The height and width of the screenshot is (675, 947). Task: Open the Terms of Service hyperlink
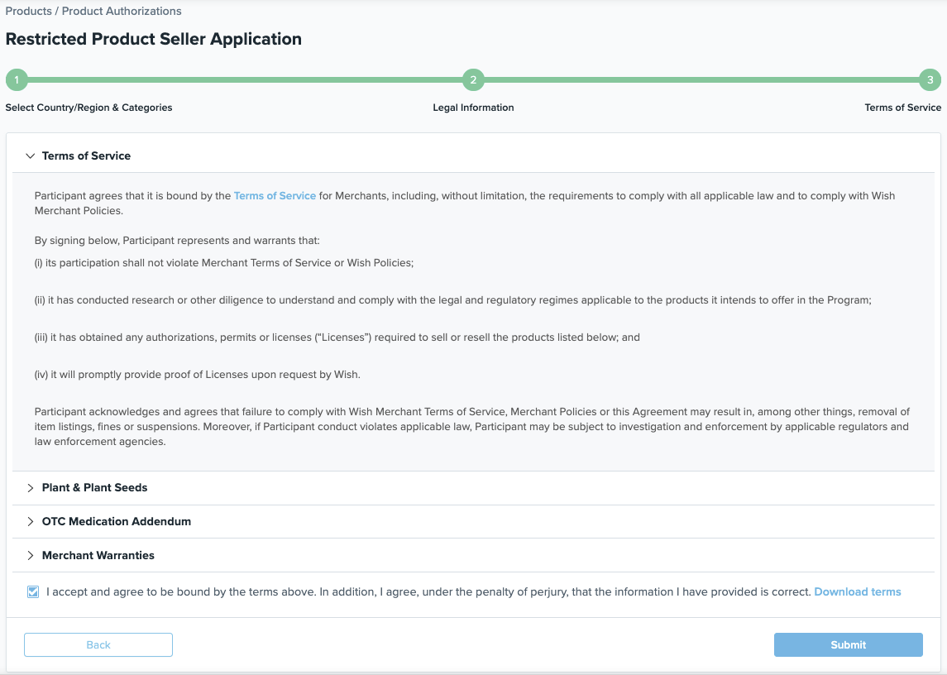click(x=275, y=196)
